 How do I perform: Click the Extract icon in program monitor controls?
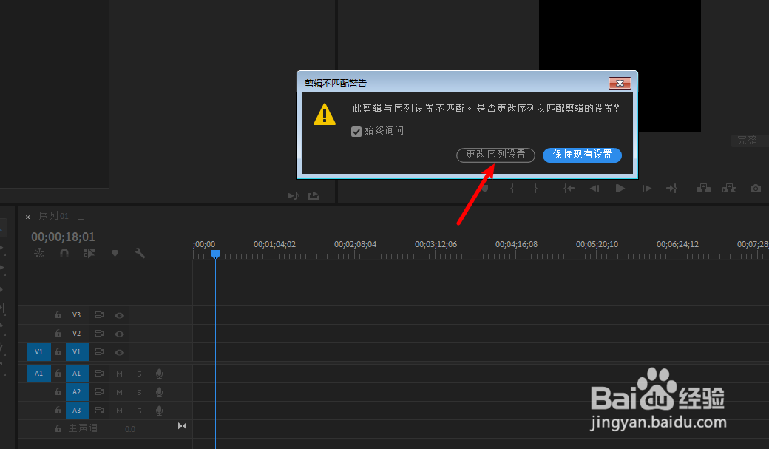(729, 188)
